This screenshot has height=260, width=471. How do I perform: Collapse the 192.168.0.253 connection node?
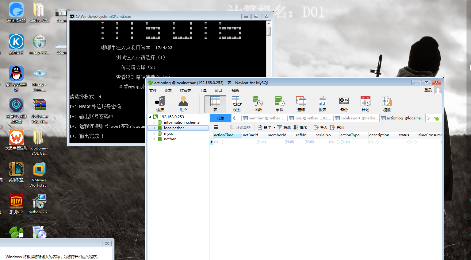tap(150, 117)
